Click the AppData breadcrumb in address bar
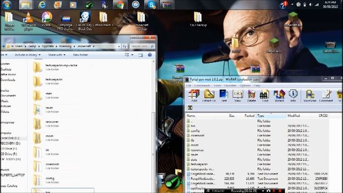Viewport: 343px width, 193px height. (48, 47)
